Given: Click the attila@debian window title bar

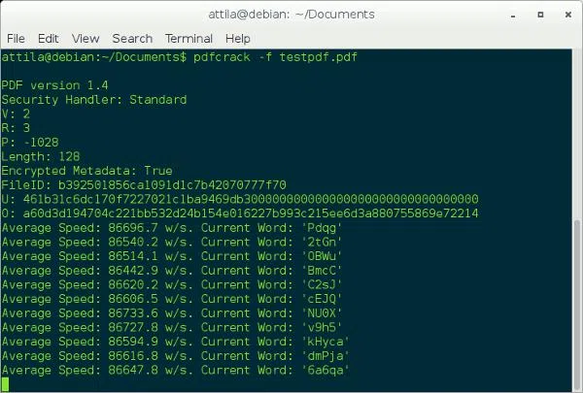Looking at the screenshot, I should [291, 14].
